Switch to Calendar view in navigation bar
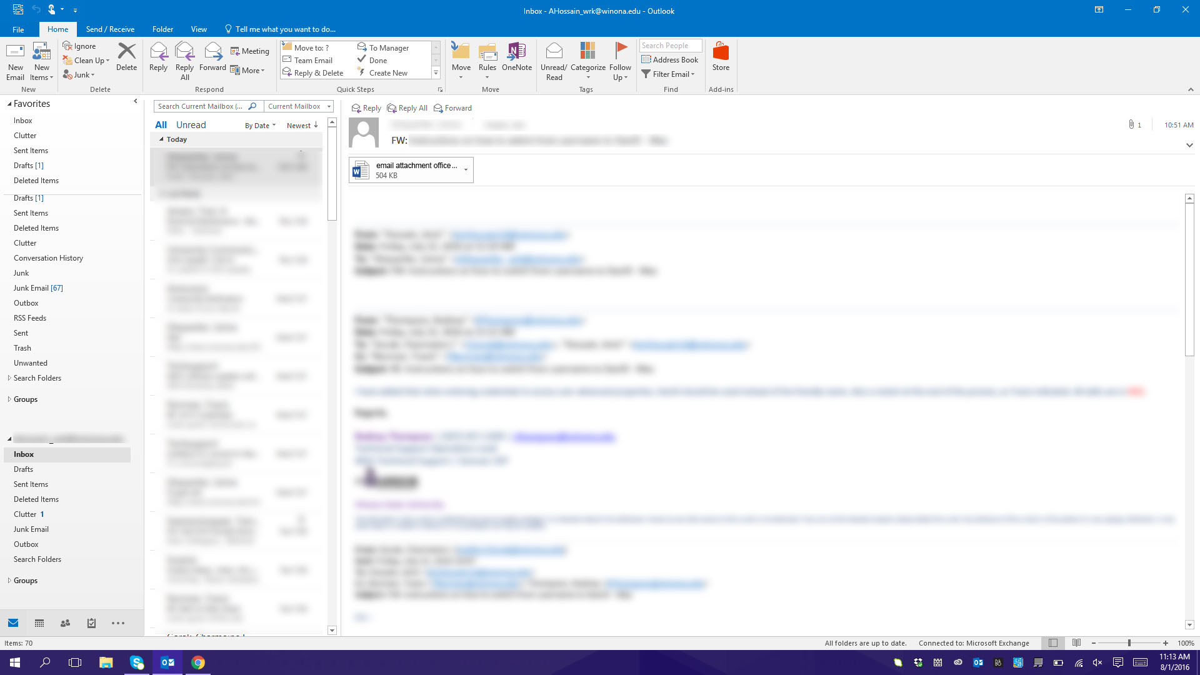 tap(39, 623)
